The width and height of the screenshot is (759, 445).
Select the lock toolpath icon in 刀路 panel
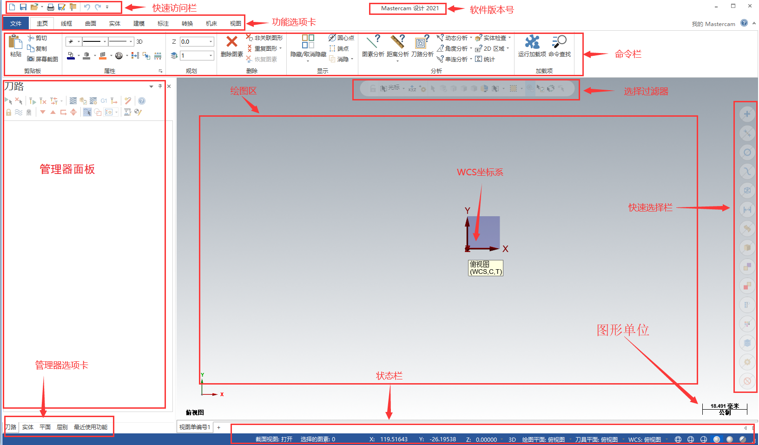(8, 112)
